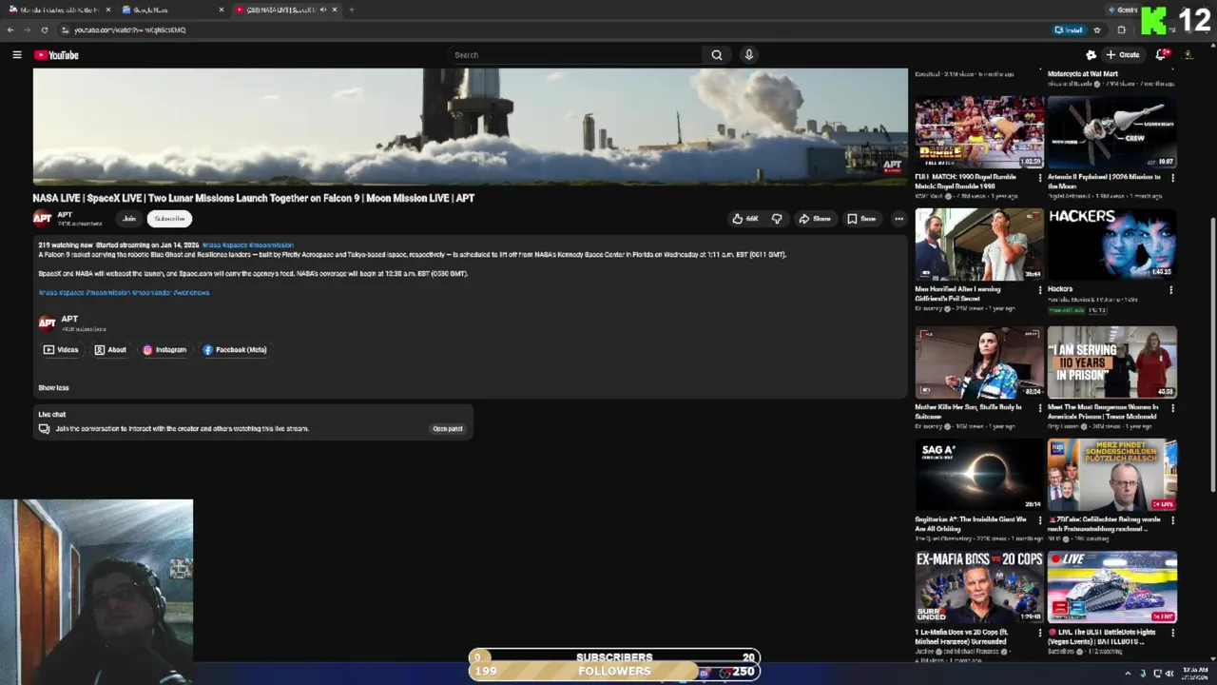Open YouTube notifications bell
The height and width of the screenshot is (685, 1217).
1161,55
